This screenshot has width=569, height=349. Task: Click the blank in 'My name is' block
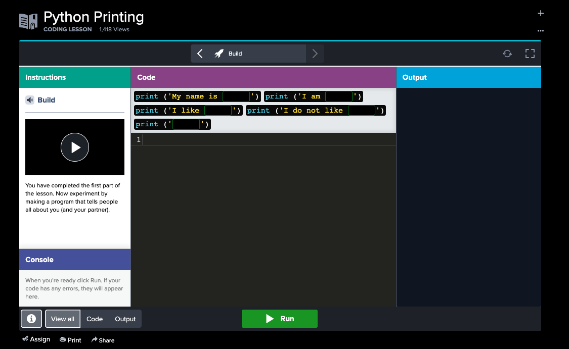[236, 96]
